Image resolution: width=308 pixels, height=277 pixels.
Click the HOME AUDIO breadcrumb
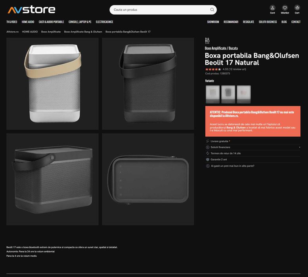[30, 32]
